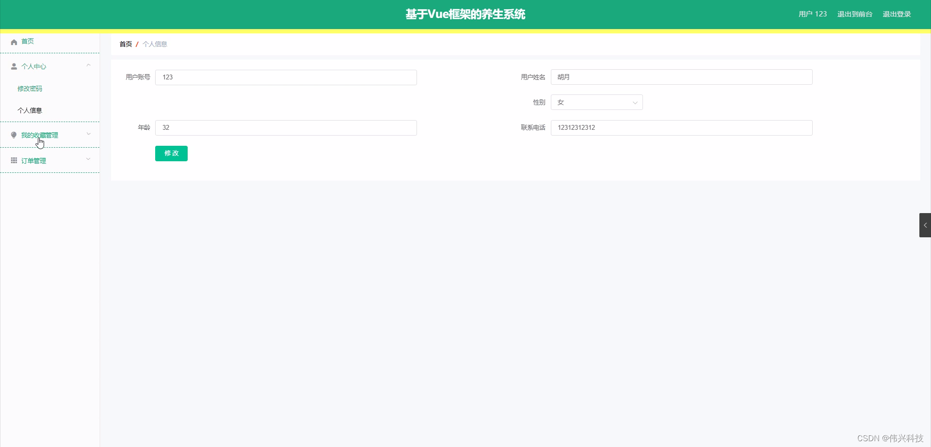This screenshot has height=447, width=931.
Task: Click 退出到前台 in the top bar
Action: 854,14
